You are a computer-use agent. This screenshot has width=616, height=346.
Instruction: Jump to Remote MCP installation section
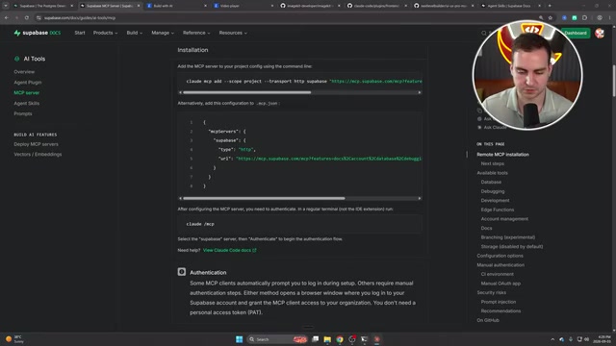tap(502, 155)
